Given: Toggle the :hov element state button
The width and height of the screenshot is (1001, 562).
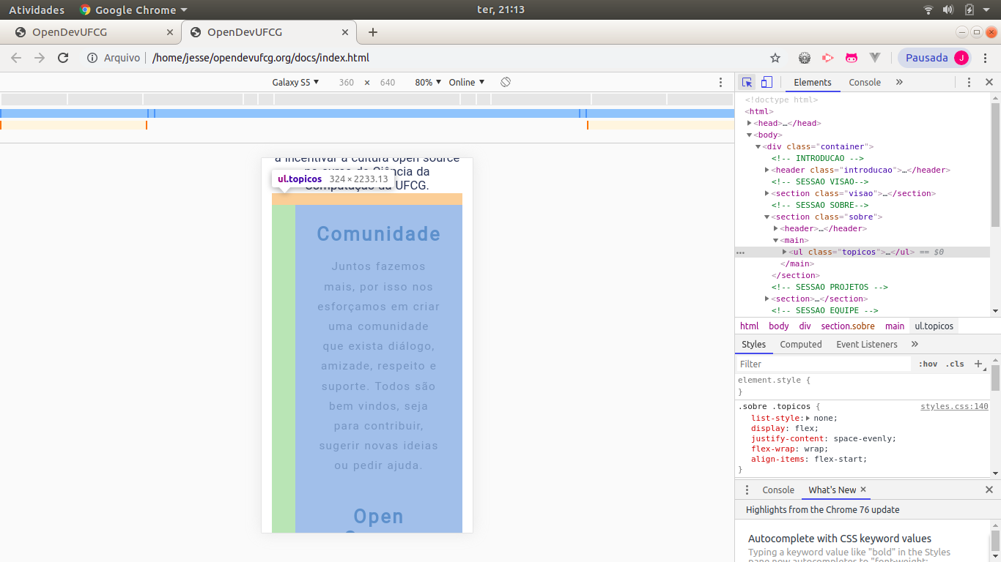Looking at the screenshot, I should coord(928,364).
